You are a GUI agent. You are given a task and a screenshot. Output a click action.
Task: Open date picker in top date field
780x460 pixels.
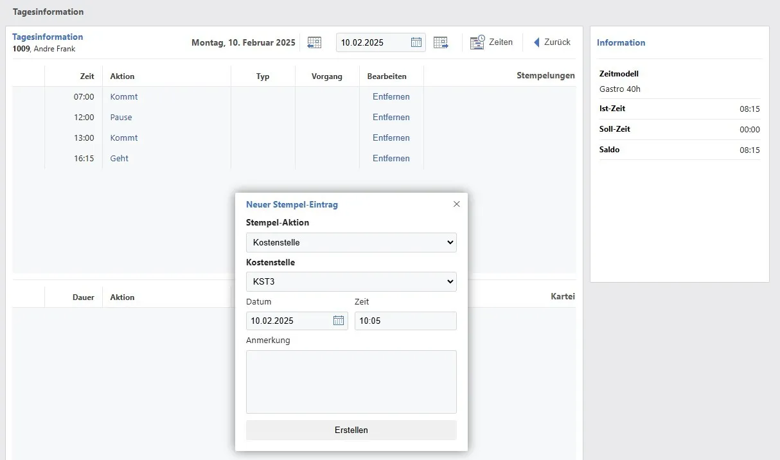(x=416, y=42)
